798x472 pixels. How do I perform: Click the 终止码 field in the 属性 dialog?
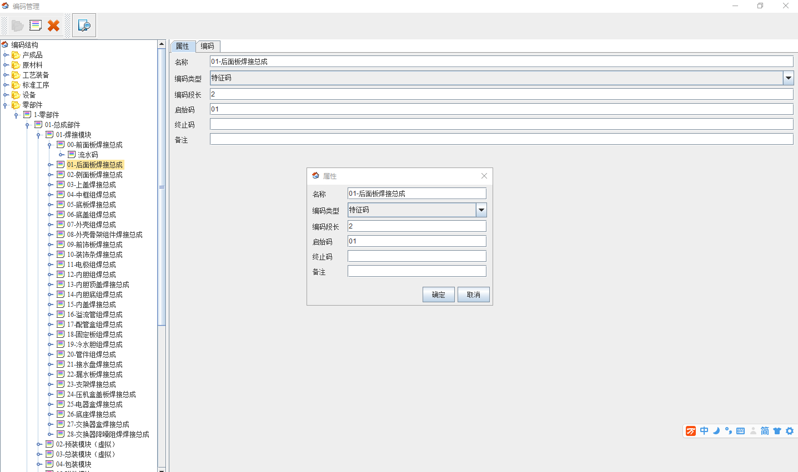(417, 256)
